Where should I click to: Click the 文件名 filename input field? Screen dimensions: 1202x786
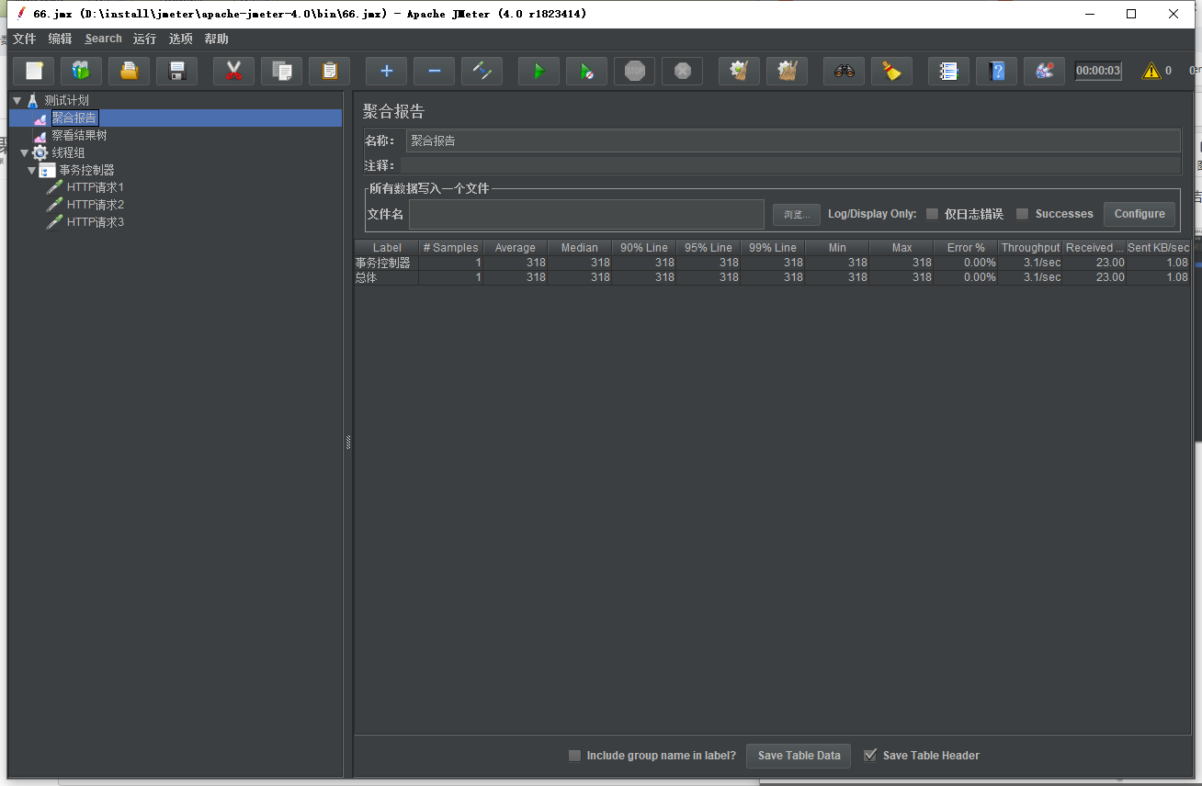pyautogui.click(x=586, y=214)
